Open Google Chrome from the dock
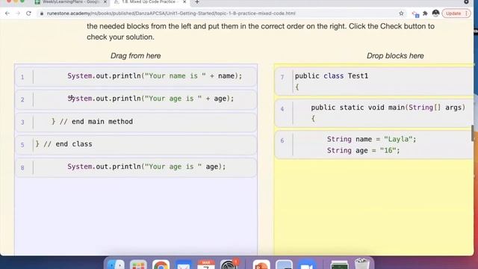 tap(161, 265)
